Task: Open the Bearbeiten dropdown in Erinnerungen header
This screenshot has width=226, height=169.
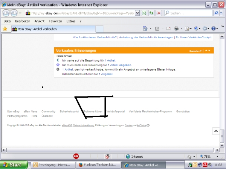Action: click(x=195, y=51)
